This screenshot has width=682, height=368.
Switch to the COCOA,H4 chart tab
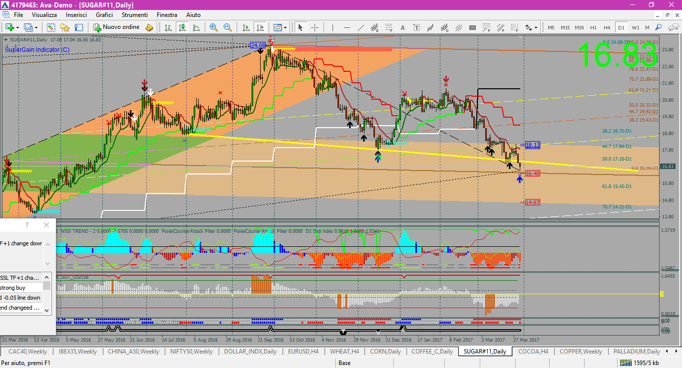point(533,352)
